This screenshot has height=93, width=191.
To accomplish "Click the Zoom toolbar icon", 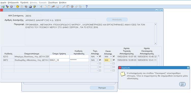I will click(68, 7).
